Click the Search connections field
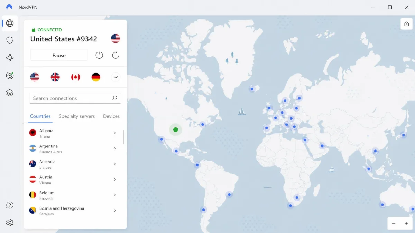Image resolution: width=415 pixels, height=233 pixels. [x=75, y=98]
